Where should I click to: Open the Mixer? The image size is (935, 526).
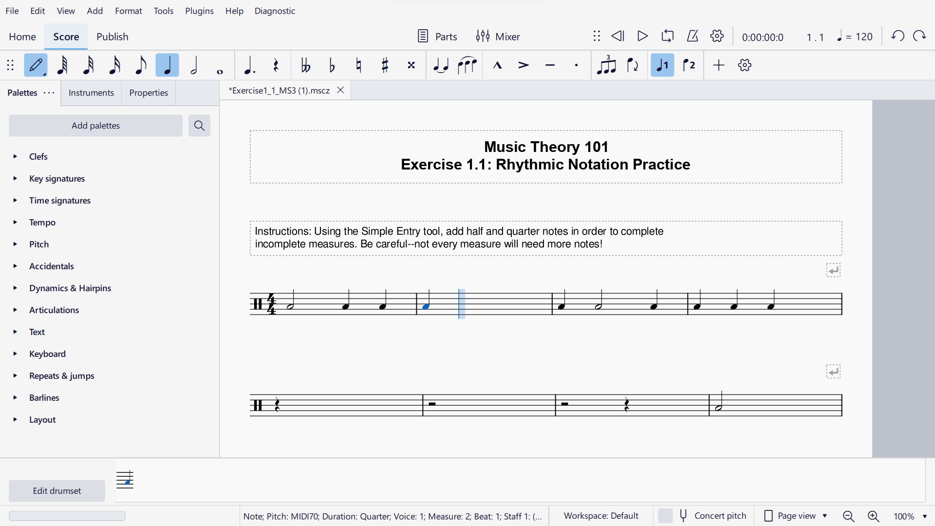click(x=498, y=37)
